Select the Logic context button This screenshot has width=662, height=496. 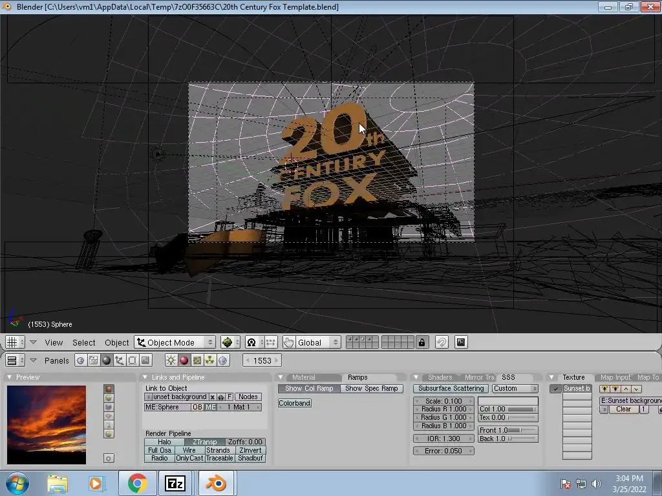tap(80, 360)
